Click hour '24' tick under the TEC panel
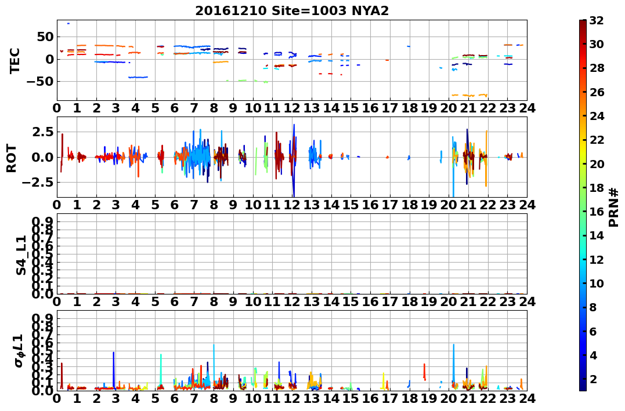The height and width of the screenshot is (411, 625). (x=528, y=108)
